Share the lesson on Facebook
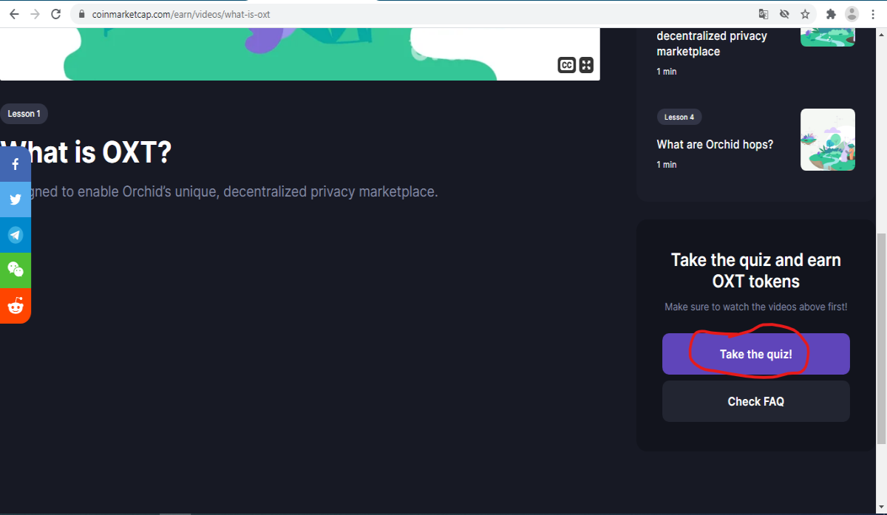 (16, 164)
